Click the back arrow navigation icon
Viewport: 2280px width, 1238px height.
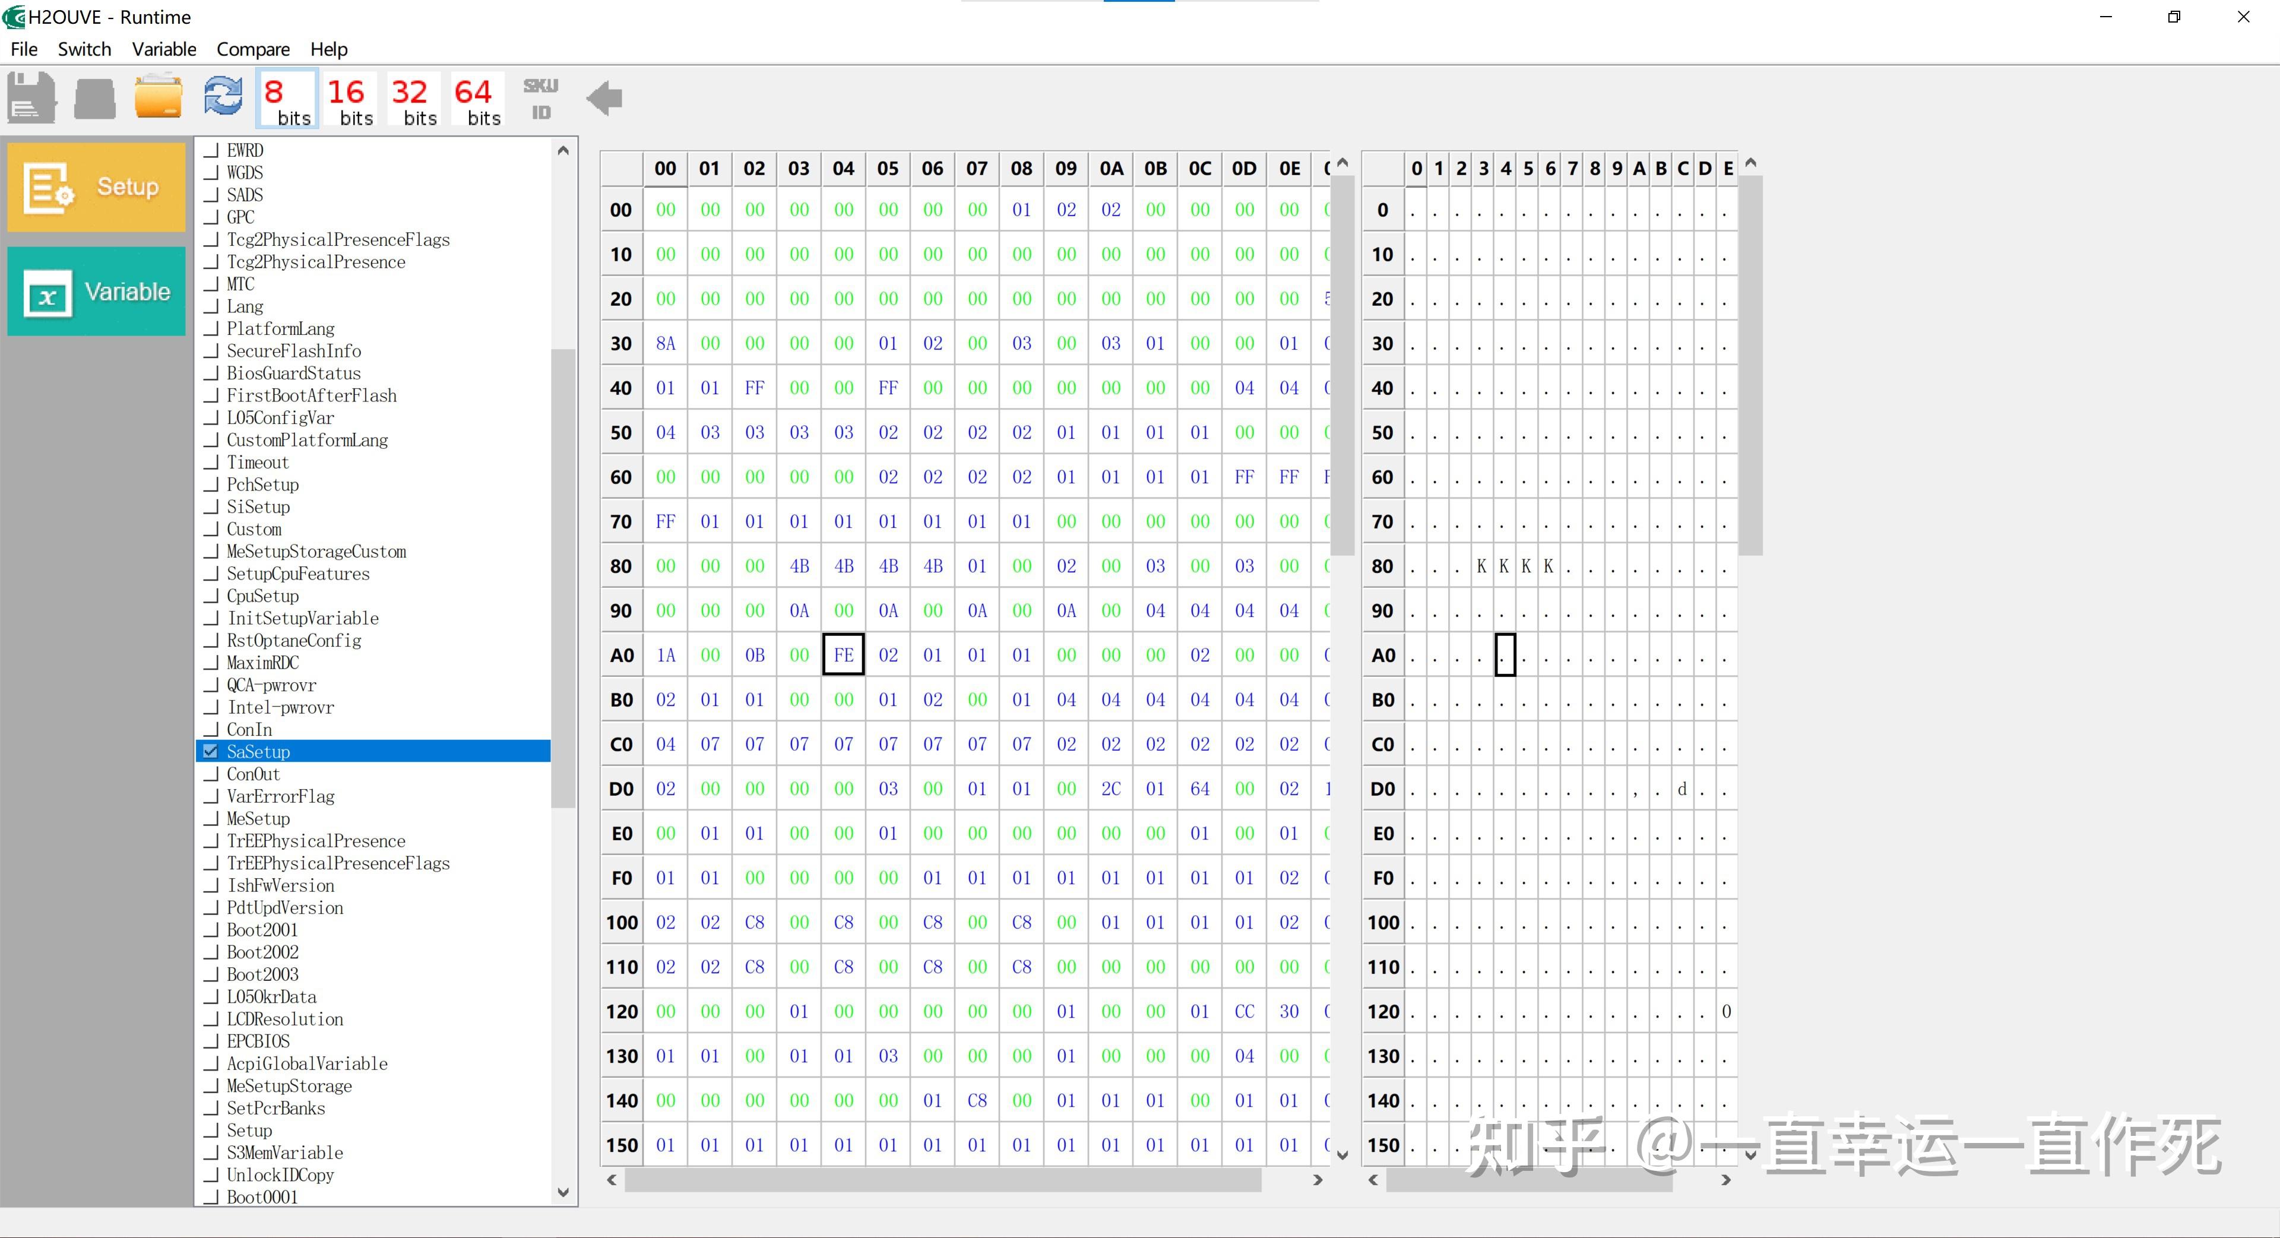[604, 98]
